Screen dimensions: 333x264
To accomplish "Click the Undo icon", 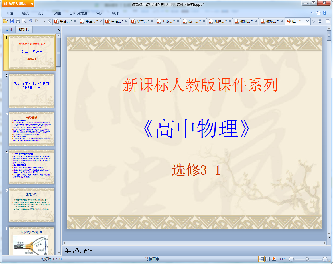I will (x=30, y=21).
